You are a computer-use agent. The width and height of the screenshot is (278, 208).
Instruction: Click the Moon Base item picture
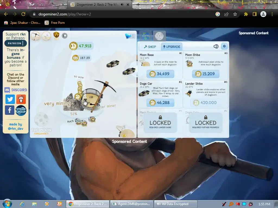point(145,63)
